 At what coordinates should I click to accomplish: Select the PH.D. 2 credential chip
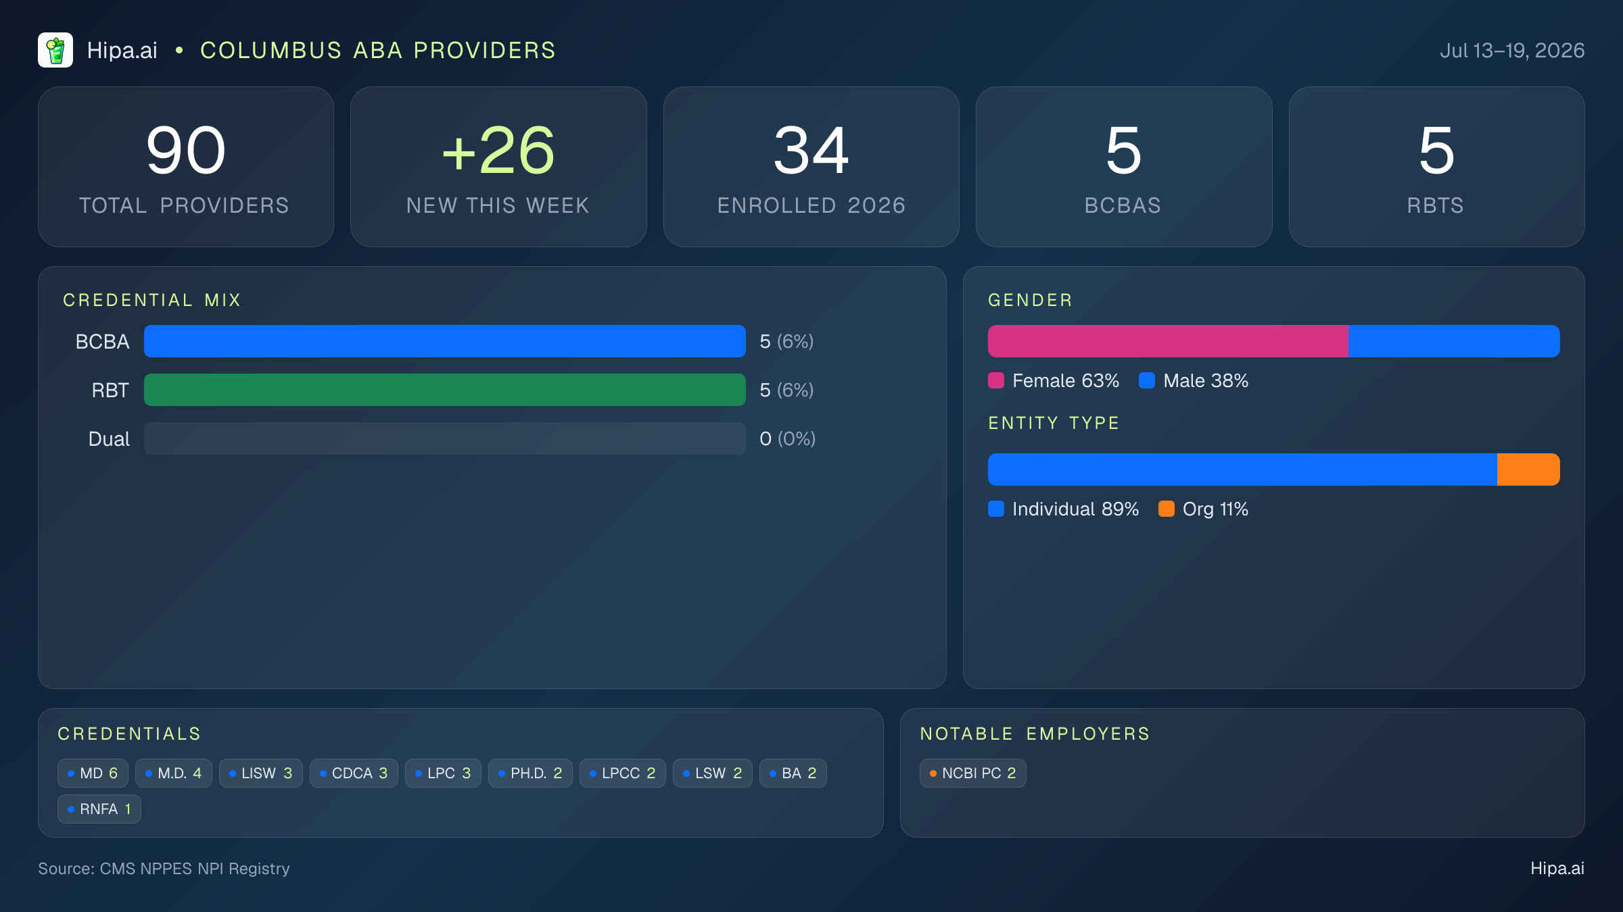coord(530,773)
